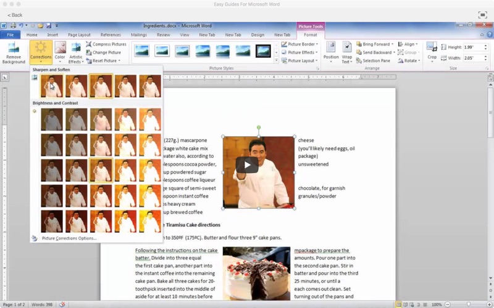The width and height of the screenshot is (494, 308).
Task: Open Picture Corrections Options
Action: [x=69, y=238]
